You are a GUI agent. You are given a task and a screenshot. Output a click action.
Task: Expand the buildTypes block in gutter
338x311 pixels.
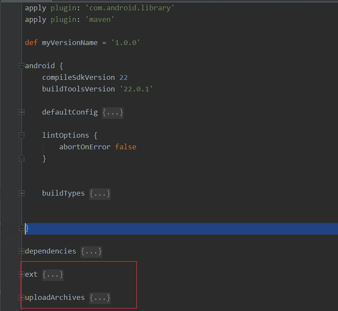[21, 193]
